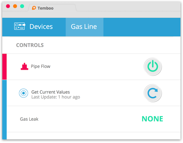Minimize the window with the orange button
Viewport: 183px width, 143px height.
[15, 6]
